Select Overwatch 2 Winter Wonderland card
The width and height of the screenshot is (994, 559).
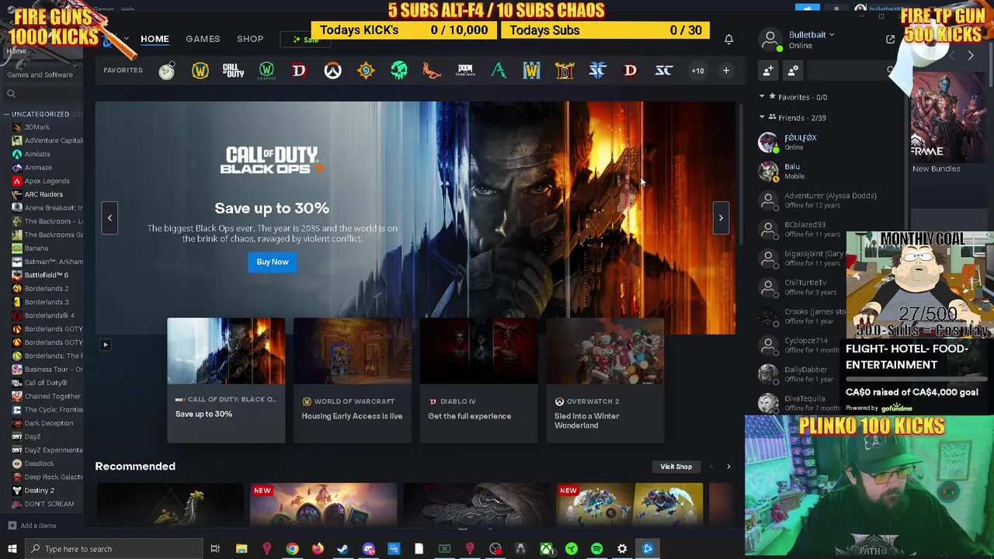[605, 380]
